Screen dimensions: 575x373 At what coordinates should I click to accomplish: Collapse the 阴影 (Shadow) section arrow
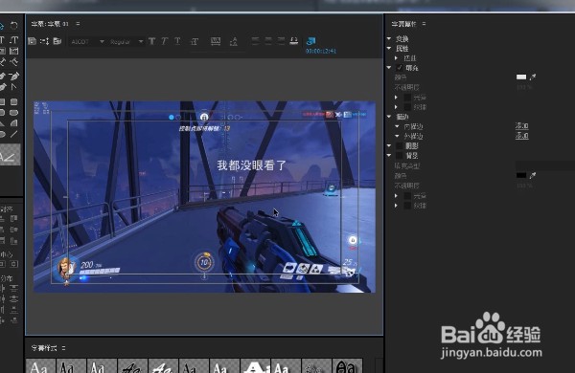click(x=389, y=145)
